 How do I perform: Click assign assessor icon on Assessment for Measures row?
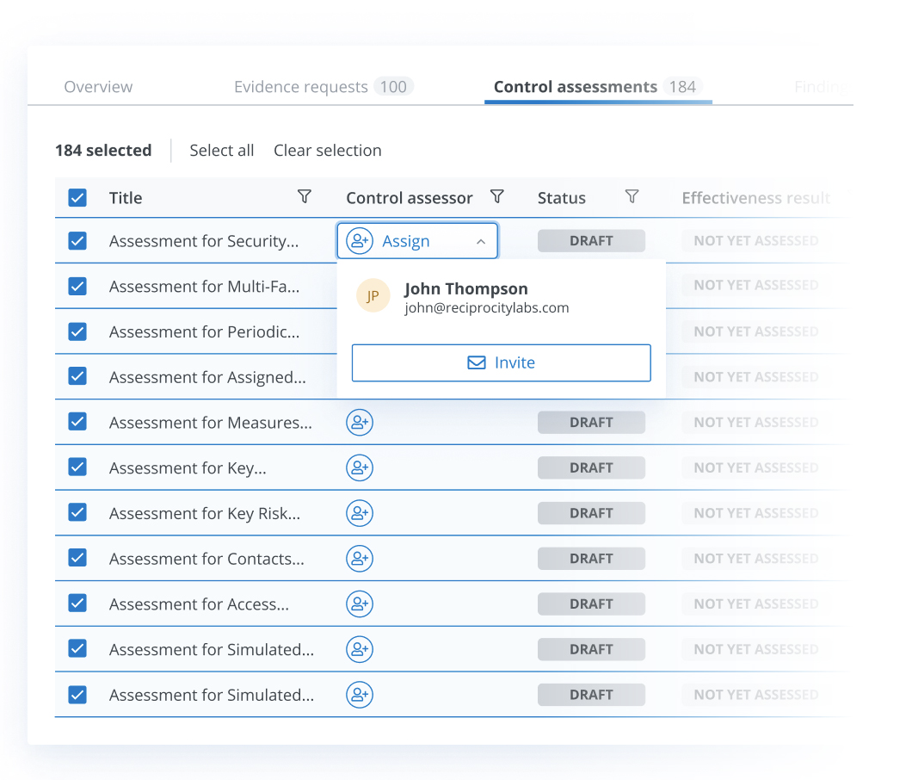tap(360, 422)
